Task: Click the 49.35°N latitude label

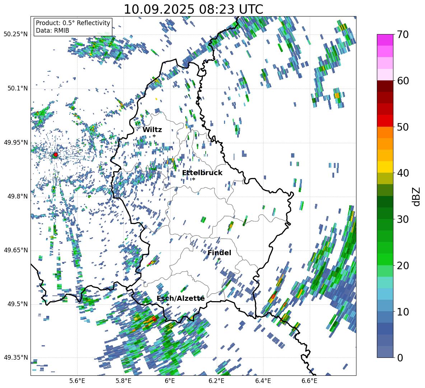Action: click(16, 357)
